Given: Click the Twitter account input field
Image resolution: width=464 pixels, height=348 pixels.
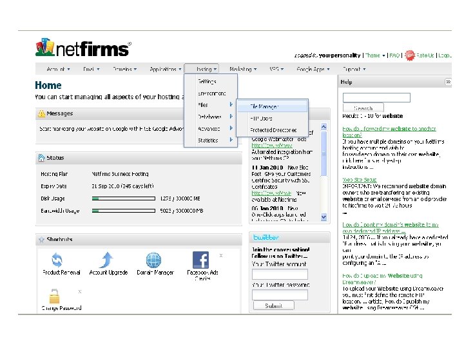Looking at the screenshot, I should [x=280, y=274].
